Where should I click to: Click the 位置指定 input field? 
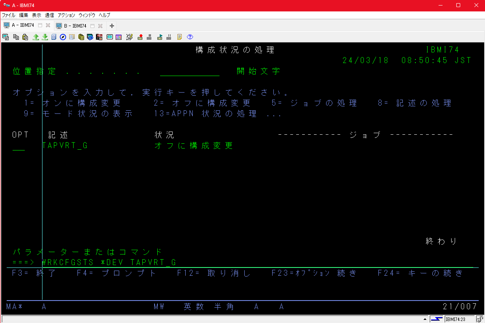point(190,72)
